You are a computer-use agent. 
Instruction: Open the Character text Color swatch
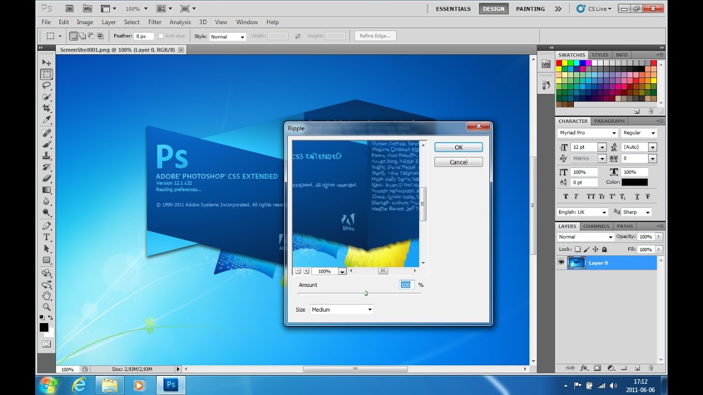click(x=634, y=182)
